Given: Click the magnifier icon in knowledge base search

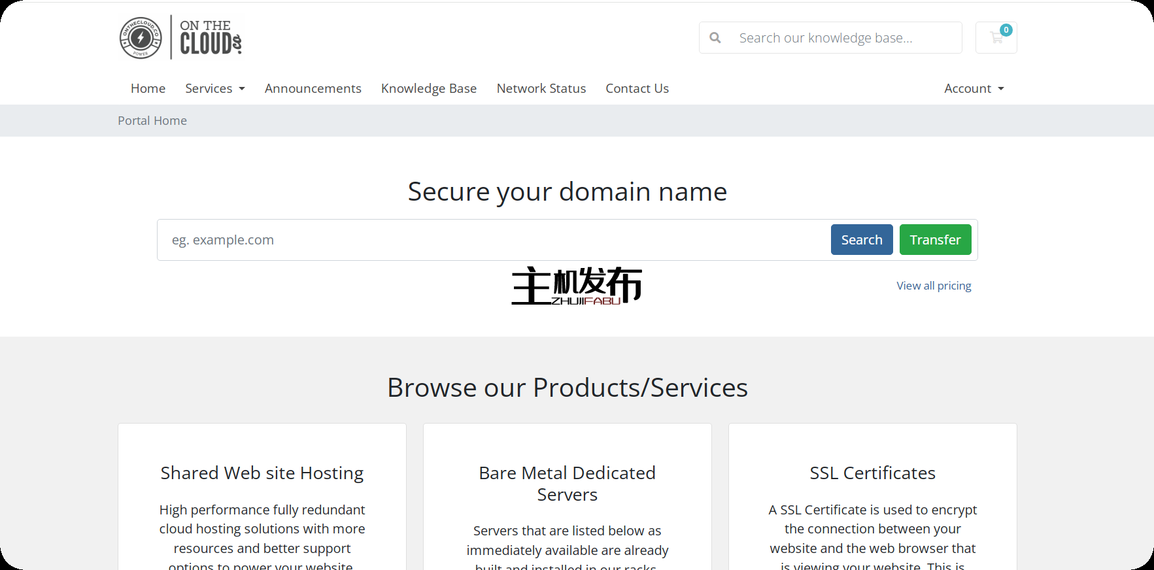Looking at the screenshot, I should coord(715,38).
